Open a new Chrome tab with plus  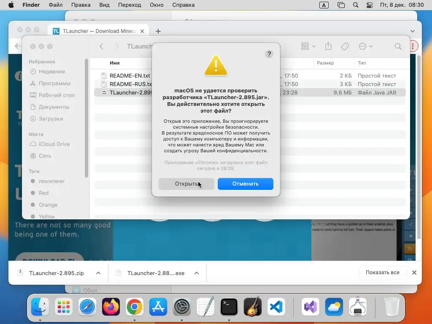(158, 31)
